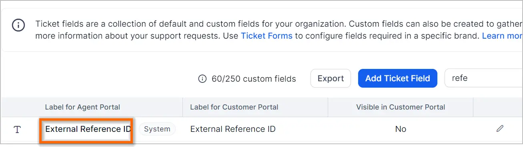Click the info icon in the banner
523x147 pixels.
tap(18, 25)
